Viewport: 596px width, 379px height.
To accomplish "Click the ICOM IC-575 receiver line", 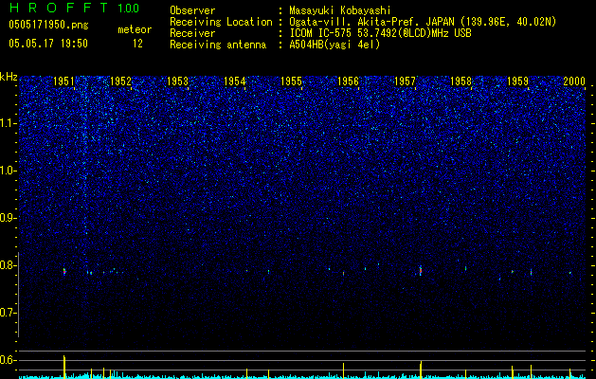I will (380, 33).
